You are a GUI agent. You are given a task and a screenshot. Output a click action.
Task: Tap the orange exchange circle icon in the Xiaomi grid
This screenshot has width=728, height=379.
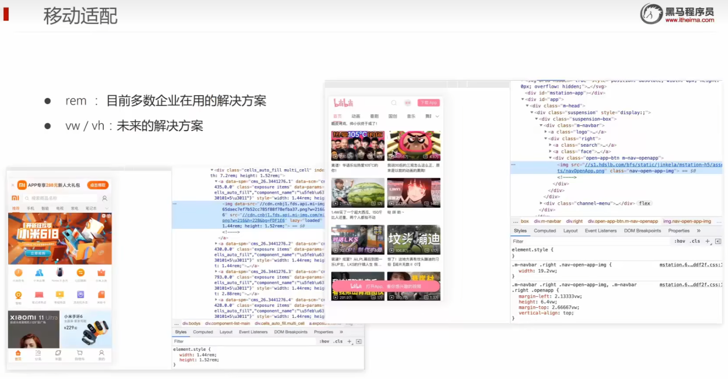pyautogui.click(x=80, y=272)
